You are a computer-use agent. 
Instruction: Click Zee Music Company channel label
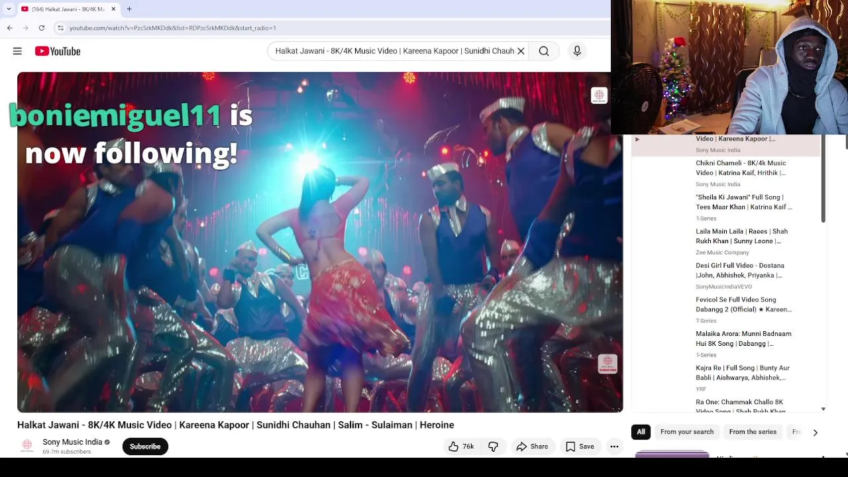pyautogui.click(x=722, y=252)
